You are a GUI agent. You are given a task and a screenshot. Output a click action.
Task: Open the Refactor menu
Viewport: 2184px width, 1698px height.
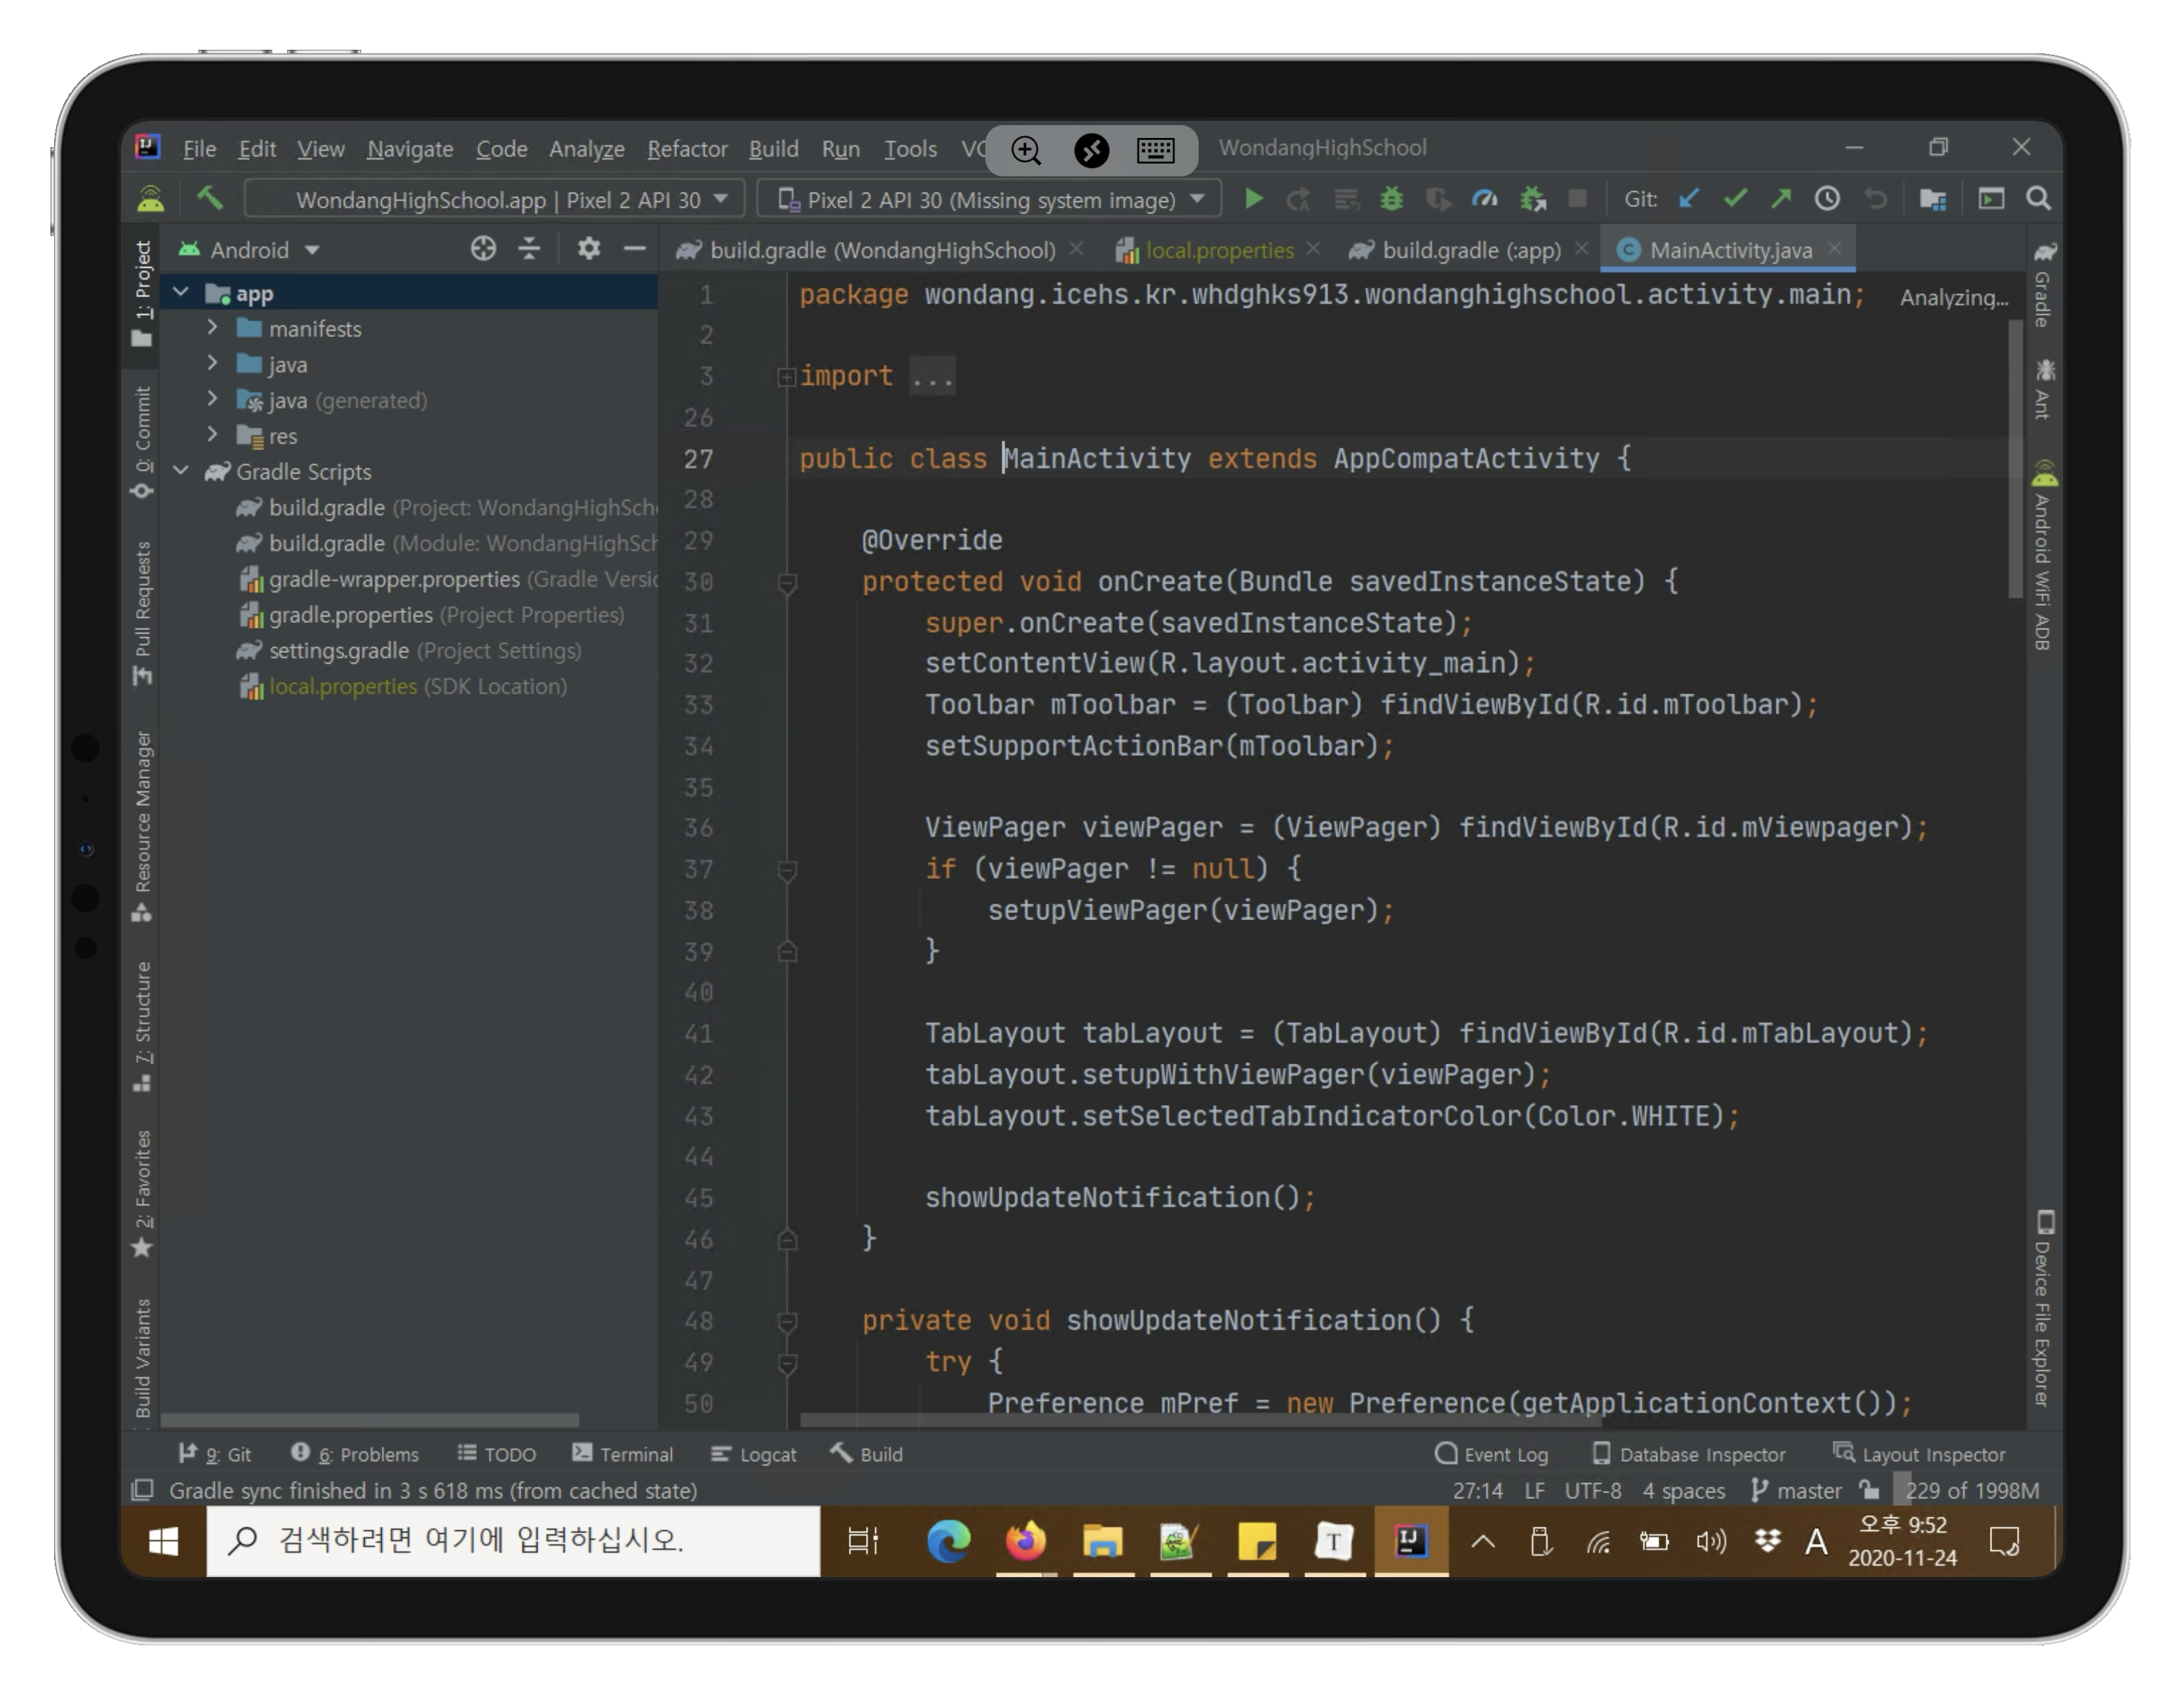687,149
